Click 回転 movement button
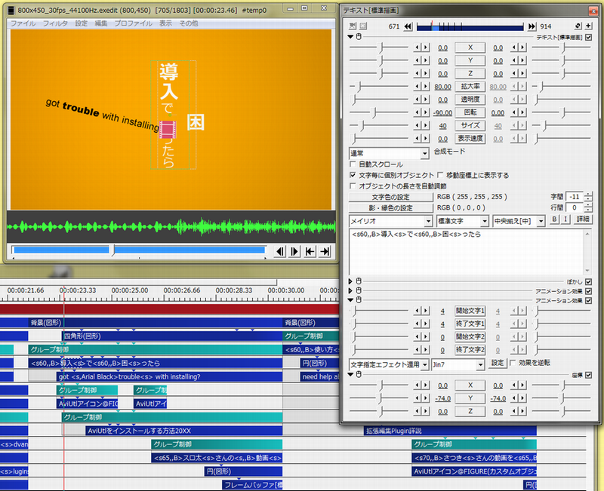The image size is (604, 491). pyautogui.click(x=470, y=112)
